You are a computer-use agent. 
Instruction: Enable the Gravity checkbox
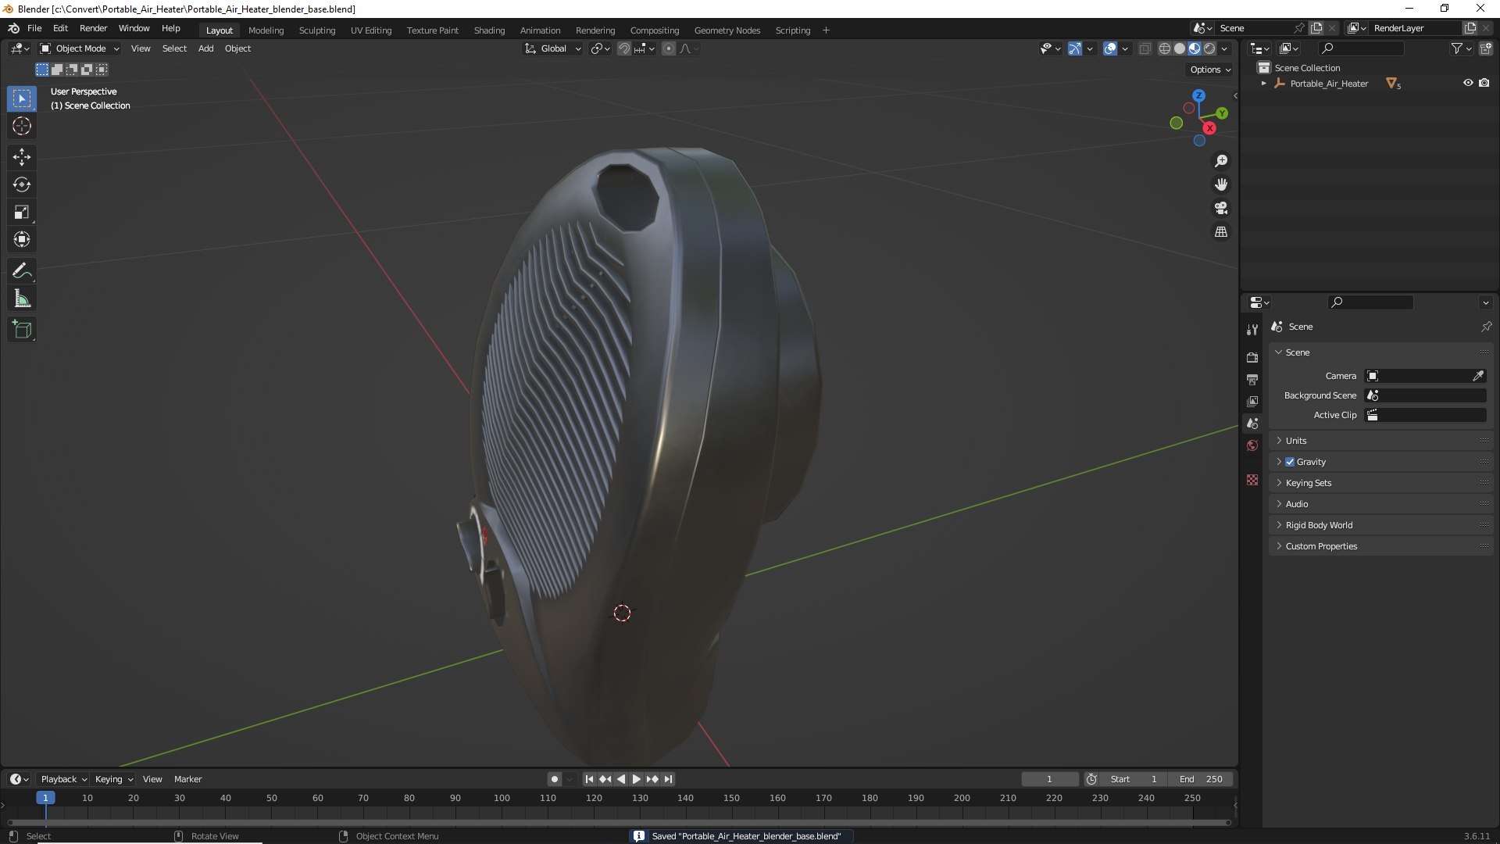click(1290, 462)
